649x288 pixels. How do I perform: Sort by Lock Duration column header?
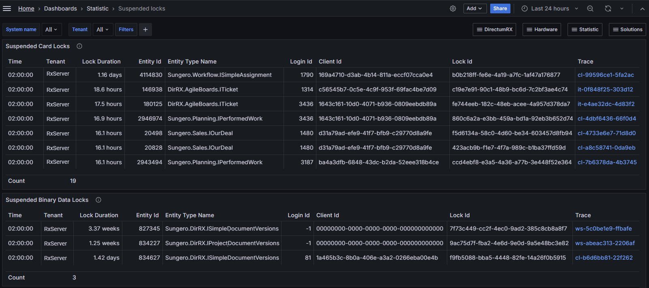click(x=101, y=61)
